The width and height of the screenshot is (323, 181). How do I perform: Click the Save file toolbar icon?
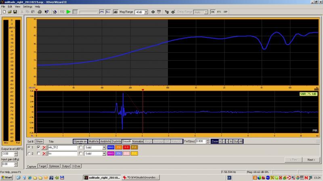tap(15, 12)
